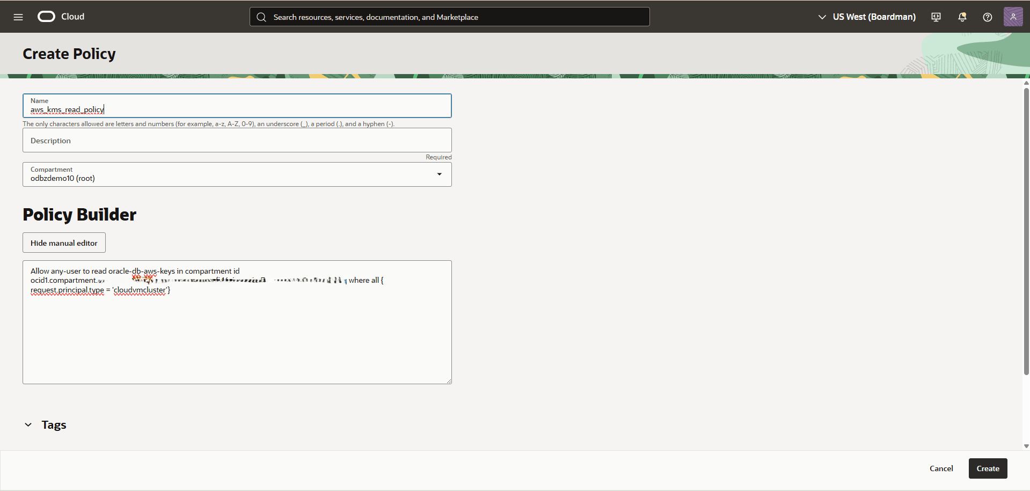This screenshot has height=491, width=1030.
Task: Focus the Description input field
Action: (x=237, y=141)
